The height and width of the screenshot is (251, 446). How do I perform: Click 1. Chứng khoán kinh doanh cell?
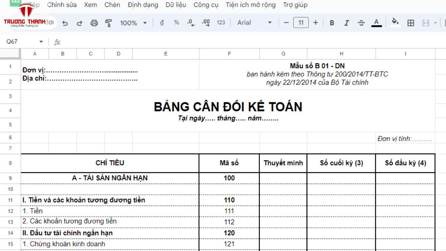[110, 244]
